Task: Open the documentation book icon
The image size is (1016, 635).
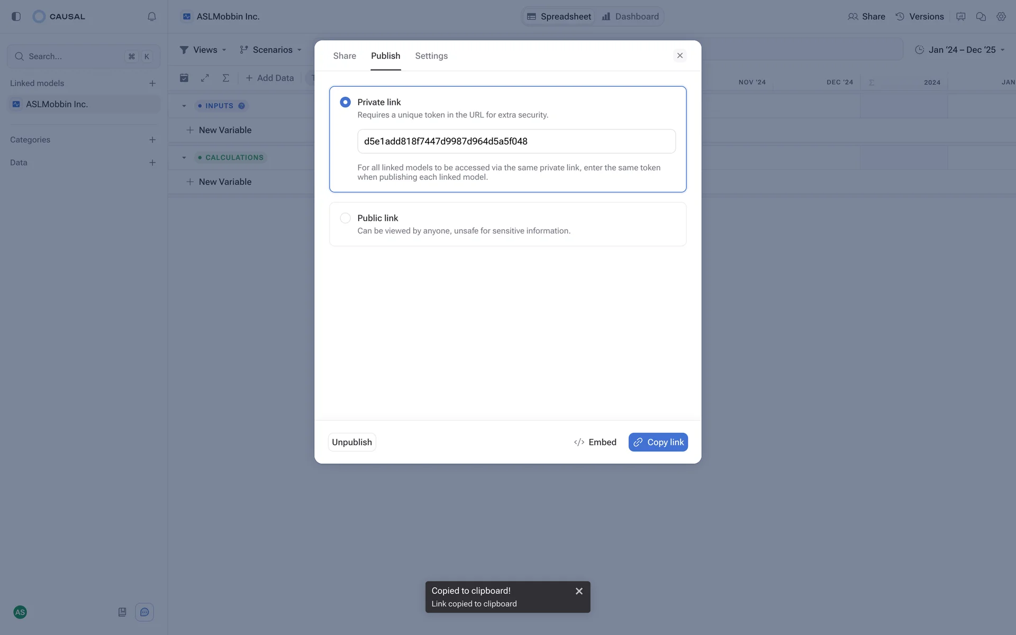Action: pyautogui.click(x=122, y=612)
